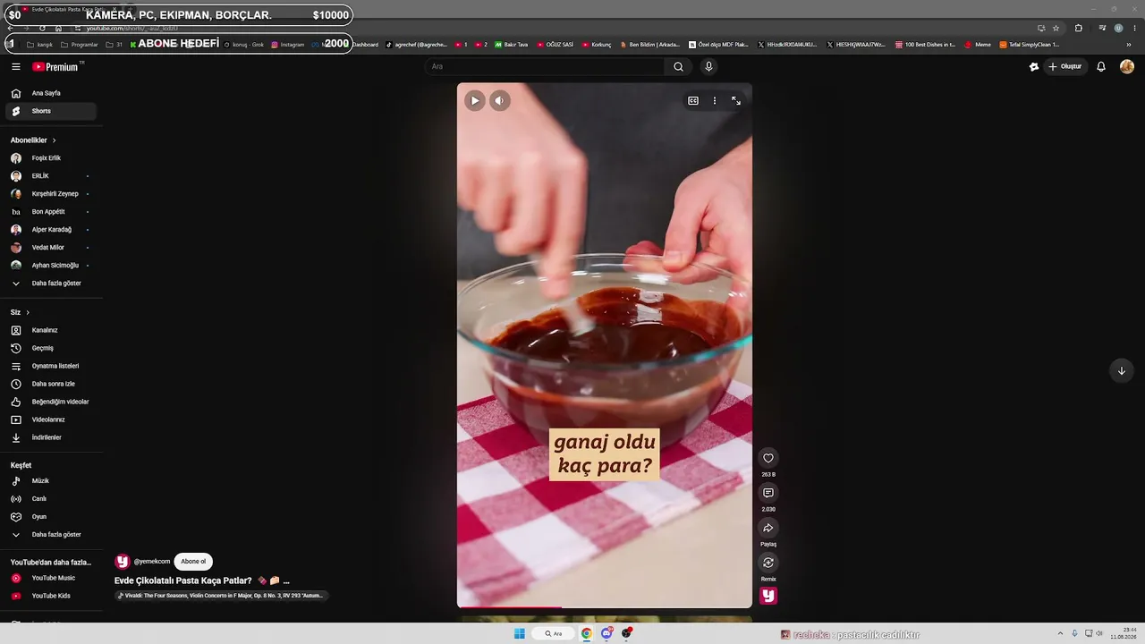Open Oynatma listeleri playlists

(52, 366)
